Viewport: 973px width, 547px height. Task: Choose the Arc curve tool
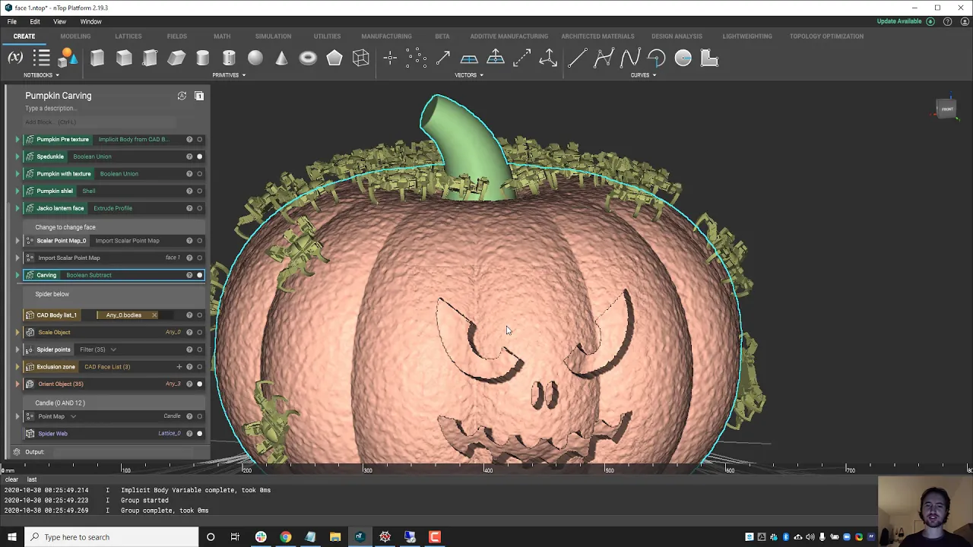pos(657,58)
